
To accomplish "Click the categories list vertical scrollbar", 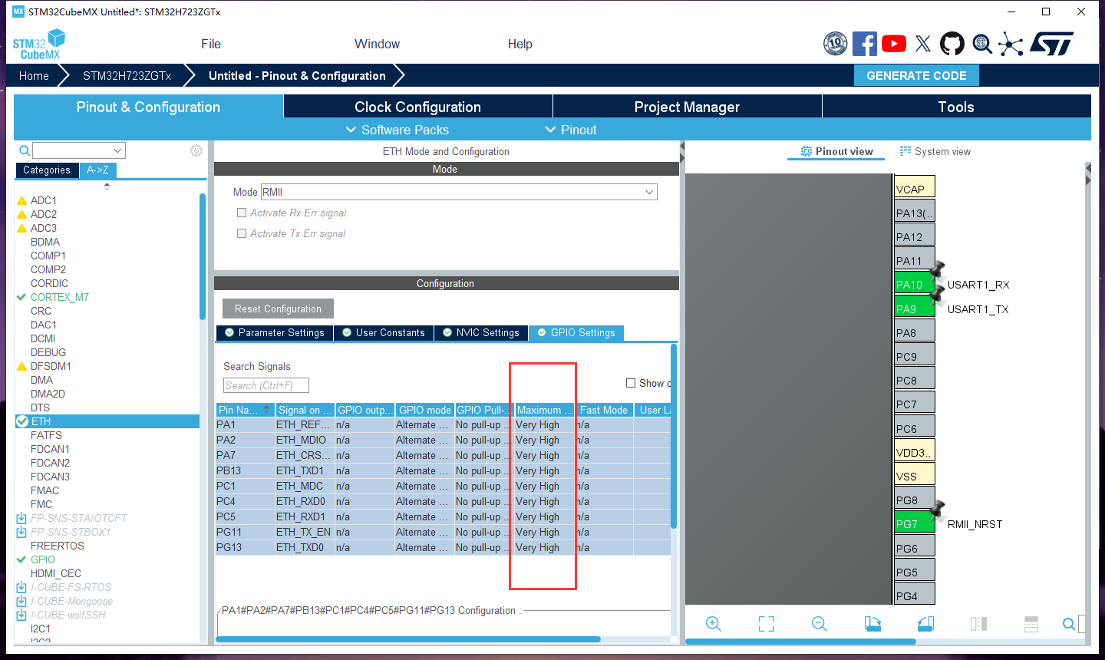I will (x=203, y=256).
